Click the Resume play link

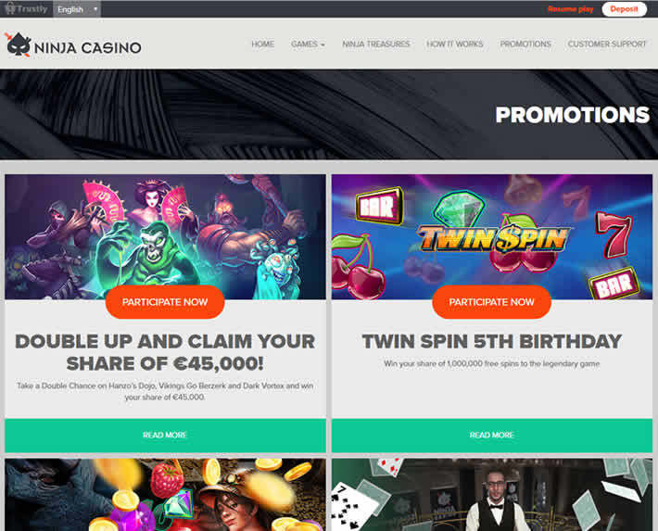click(x=570, y=9)
